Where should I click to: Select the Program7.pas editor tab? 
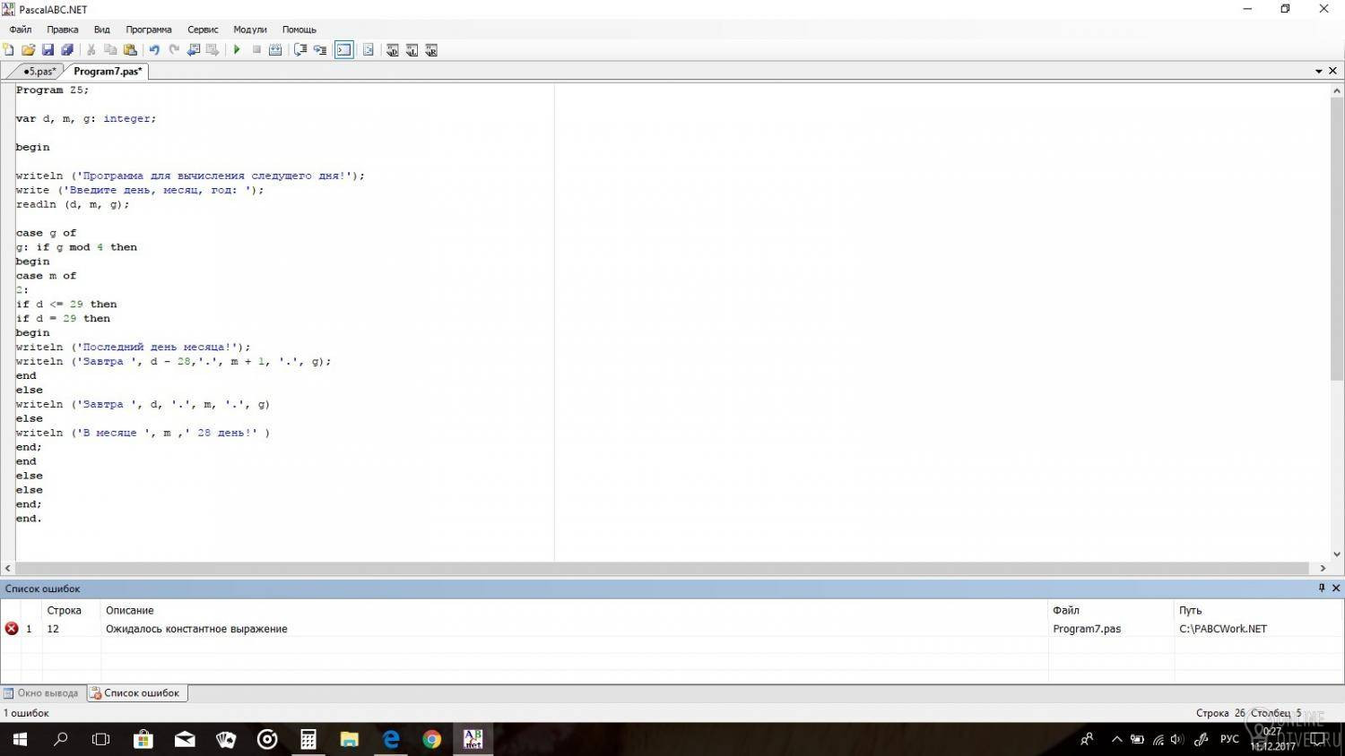(x=108, y=72)
